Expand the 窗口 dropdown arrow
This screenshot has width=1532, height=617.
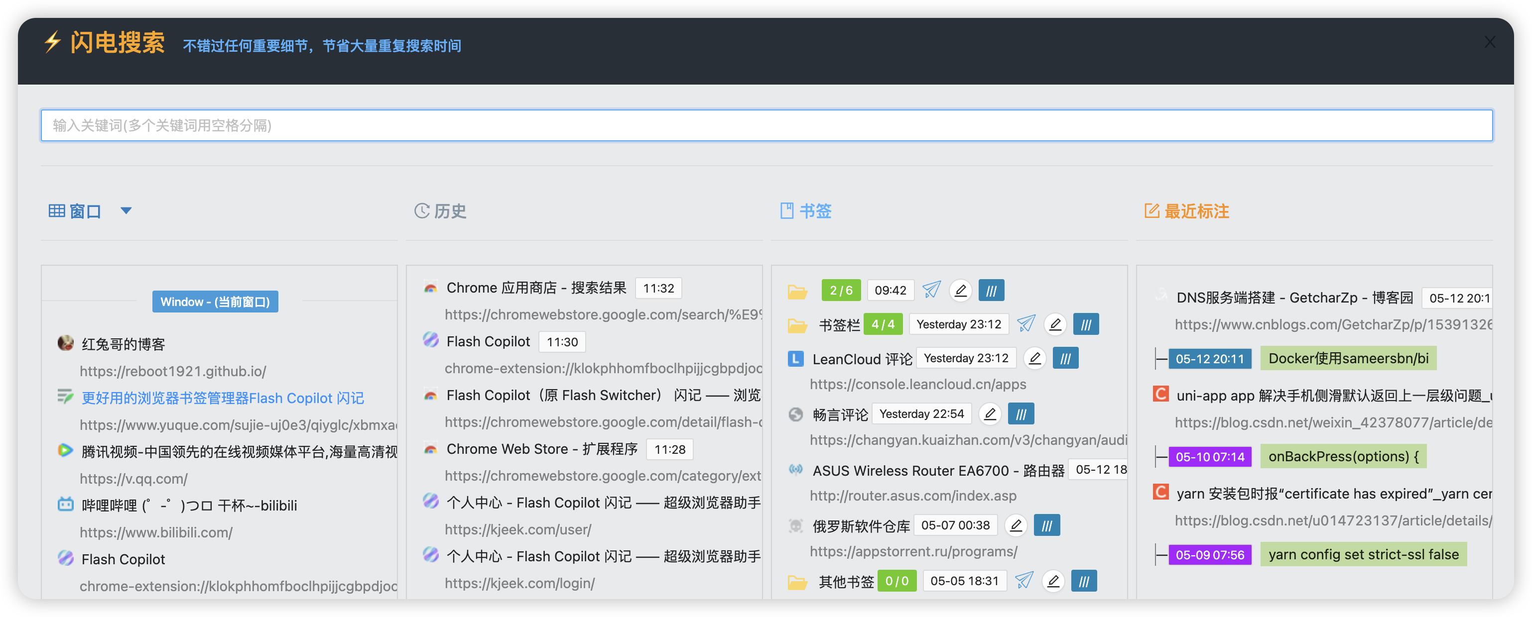[x=126, y=210]
